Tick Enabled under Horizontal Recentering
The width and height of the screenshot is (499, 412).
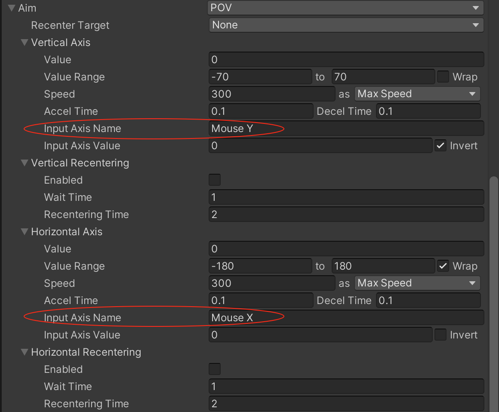pos(214,369)
